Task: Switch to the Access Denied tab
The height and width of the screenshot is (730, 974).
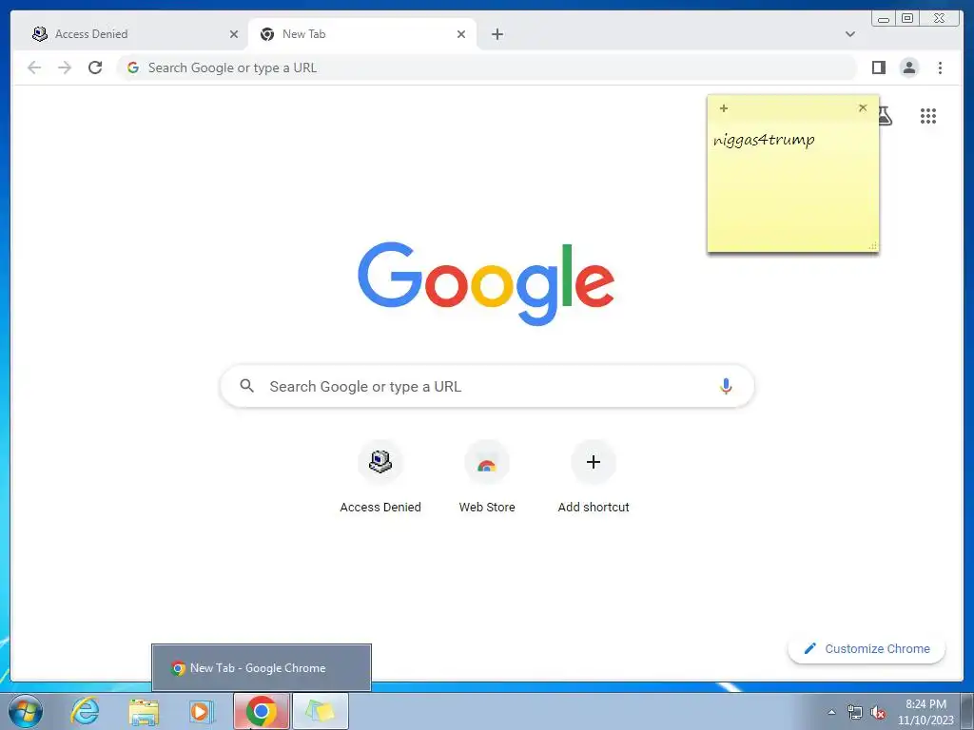Action: [133, 34]
